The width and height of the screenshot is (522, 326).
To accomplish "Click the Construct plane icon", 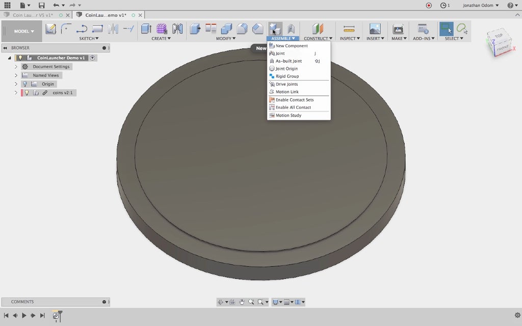I will 318,29.
